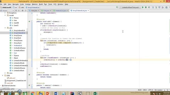Start debugging with the bug icon
The width and height of the screenshot is (170, 95).
point(146,7)
